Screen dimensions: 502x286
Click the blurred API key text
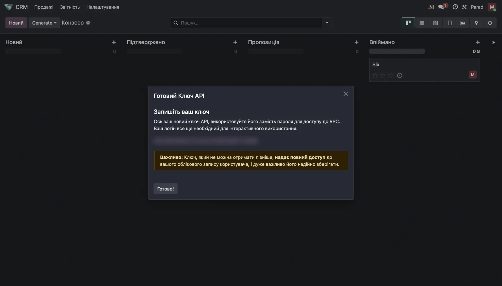coord(206,141)
